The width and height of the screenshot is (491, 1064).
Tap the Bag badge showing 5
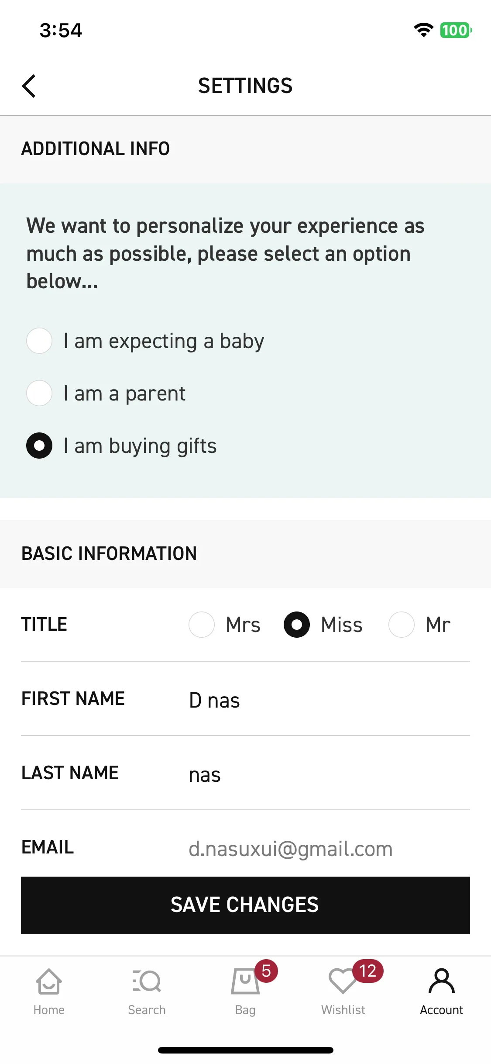pos(266,971)
